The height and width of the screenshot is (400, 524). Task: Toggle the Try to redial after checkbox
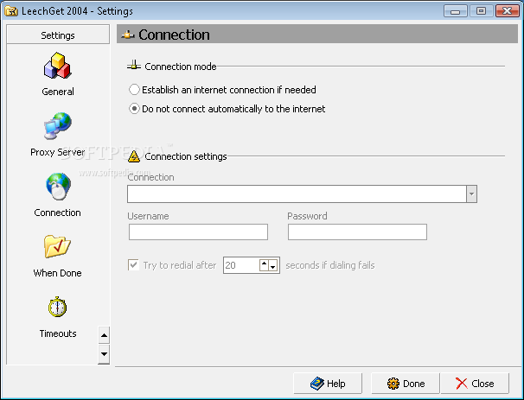pos(133,265)
